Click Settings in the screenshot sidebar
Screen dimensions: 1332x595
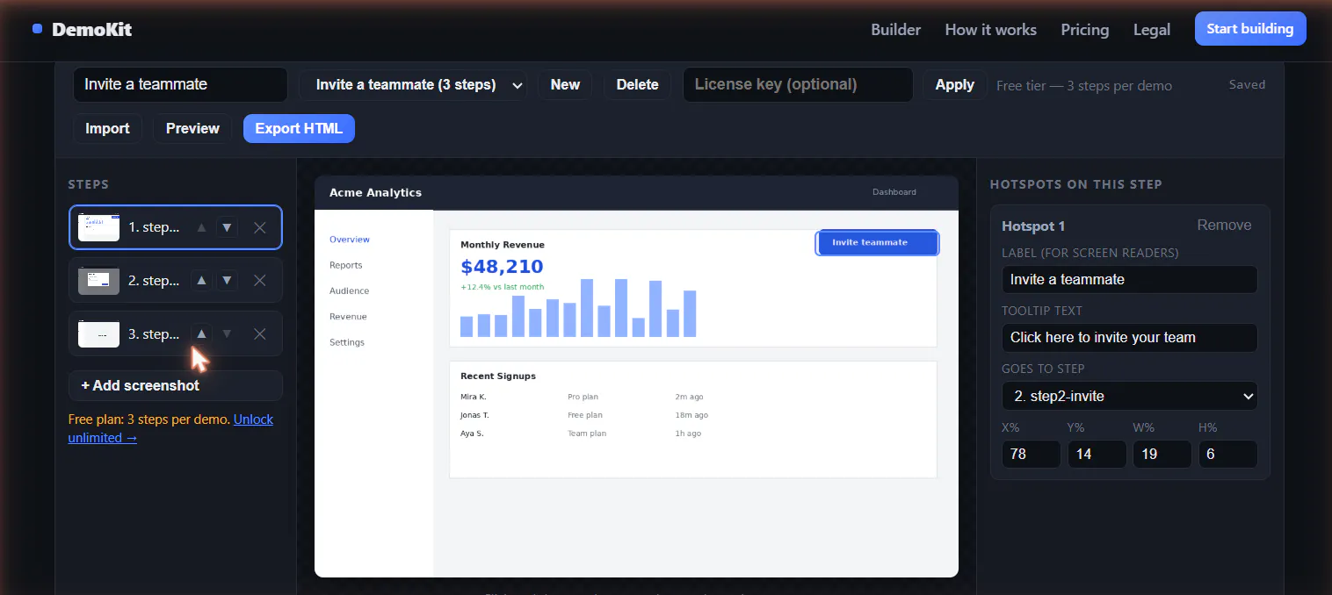click(347, 342)
